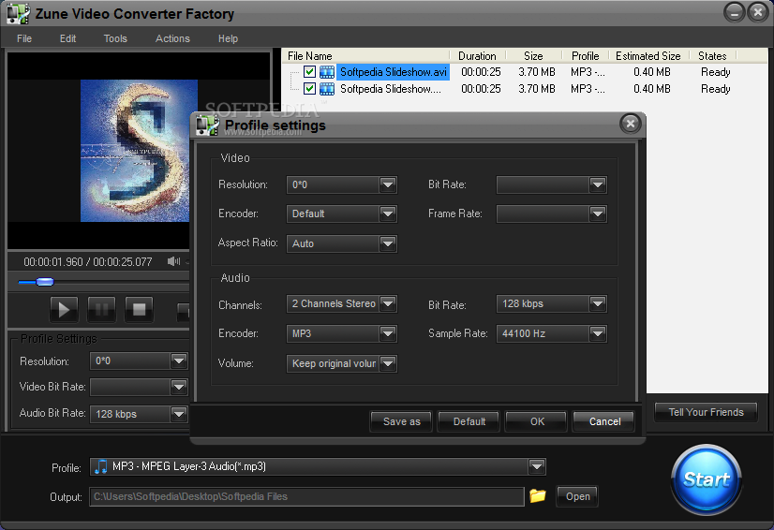Open Video Bit Rate dropdown in dialog
This screenshot has width=774, height=530.
(598, 185)
